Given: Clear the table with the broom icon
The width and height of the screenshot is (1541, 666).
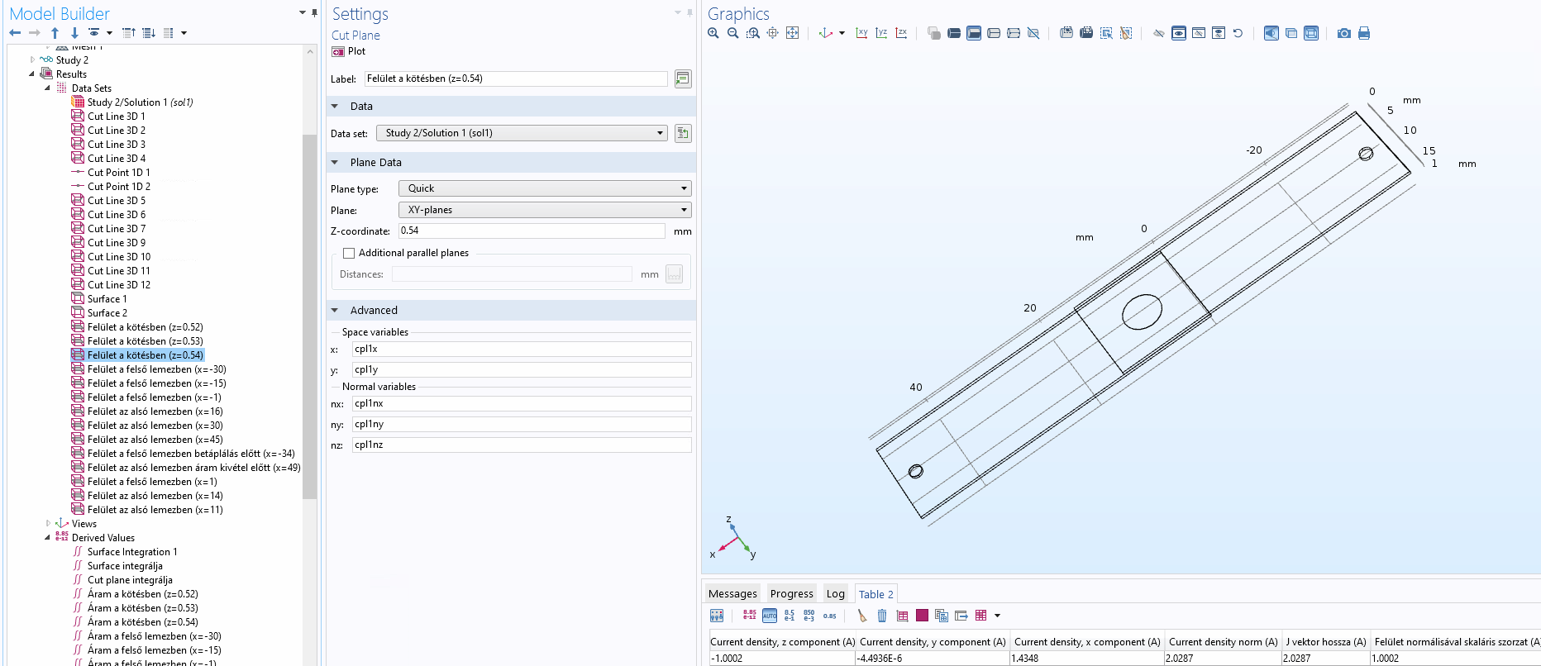Looking at the screenshot, I should (862, 616).
